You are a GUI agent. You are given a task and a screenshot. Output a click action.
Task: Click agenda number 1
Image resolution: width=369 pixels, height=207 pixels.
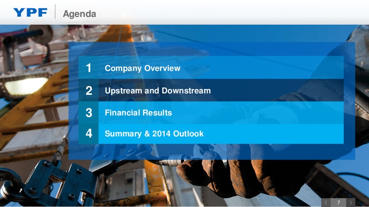pos(89,68)
